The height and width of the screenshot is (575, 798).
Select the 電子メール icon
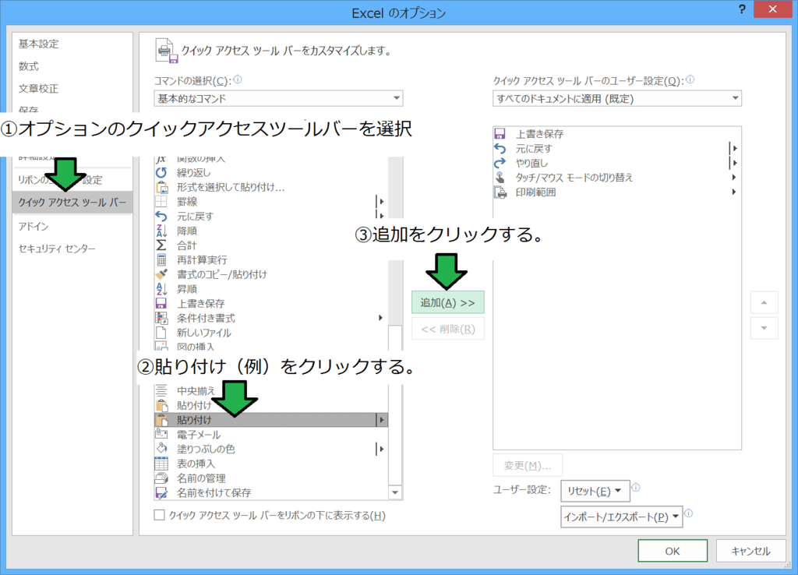(161, 435)
